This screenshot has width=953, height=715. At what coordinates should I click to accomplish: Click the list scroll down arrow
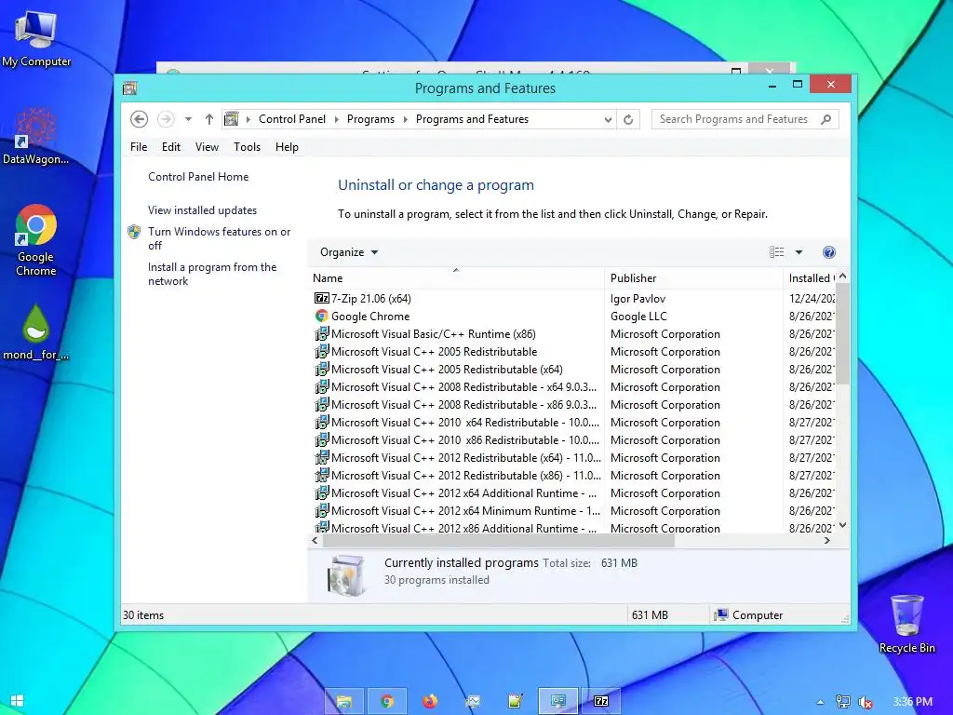(842, 525)
